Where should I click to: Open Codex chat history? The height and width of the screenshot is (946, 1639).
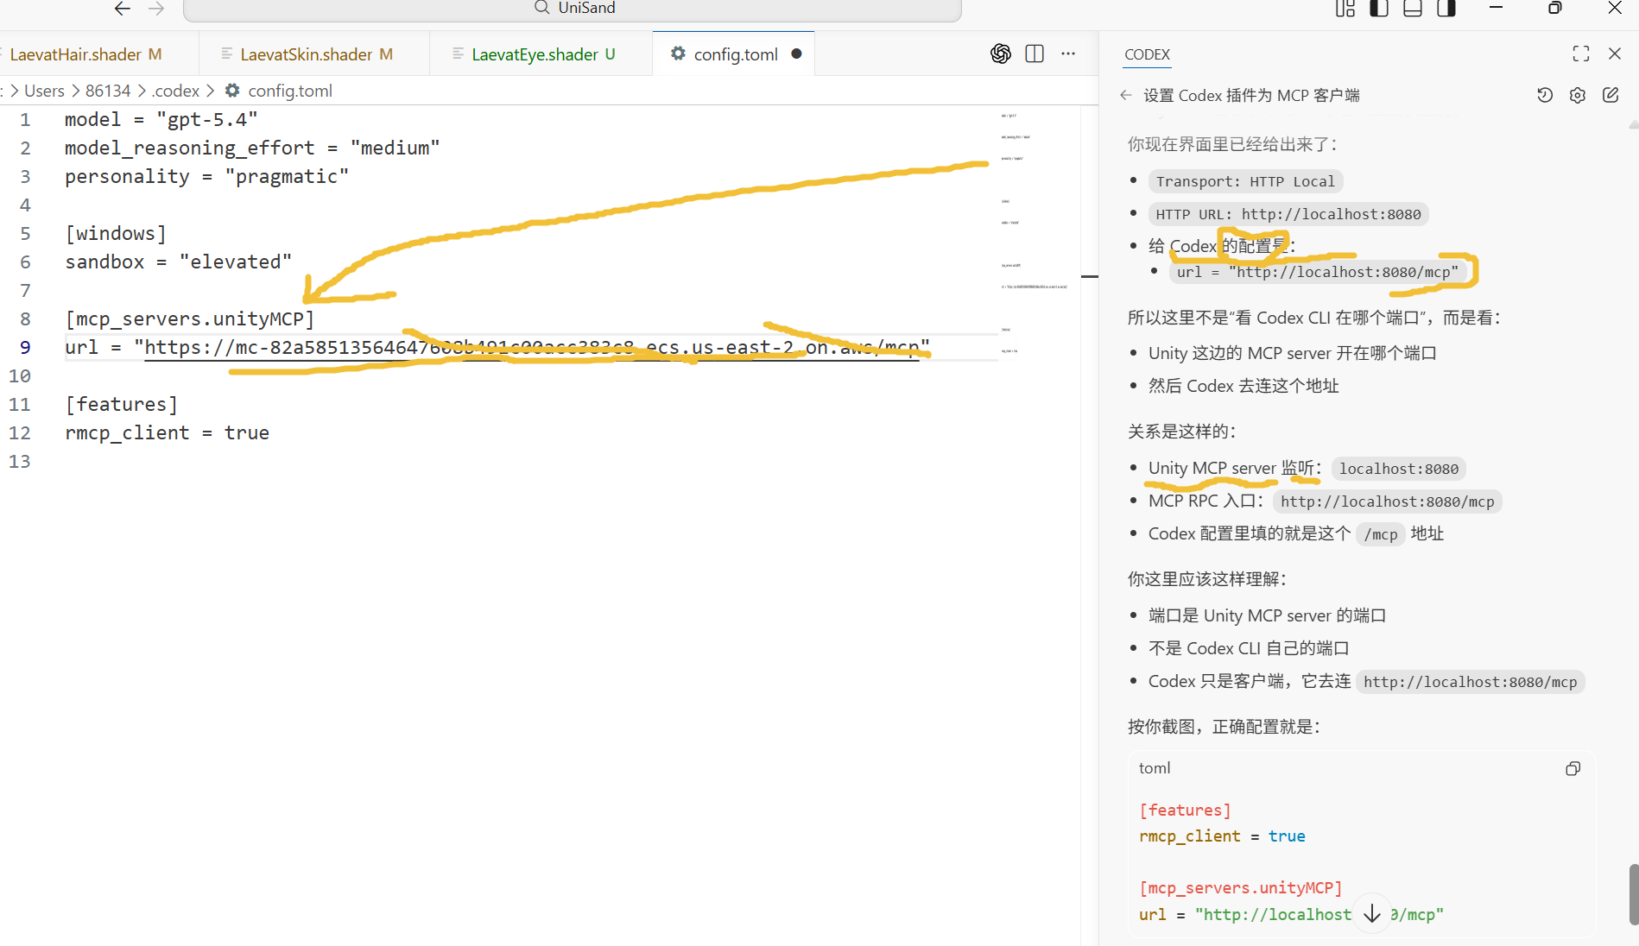click(1545, 95)
